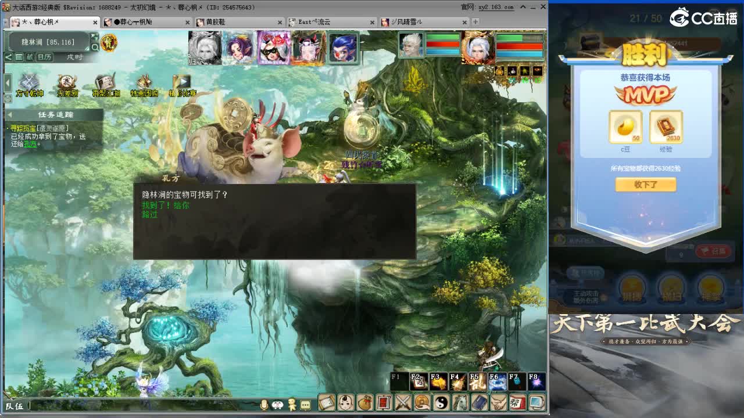The width and height of the screenshot is (744, 418).
Task: Open the coin-in-hand trade icon
Action: click(422, 402)
